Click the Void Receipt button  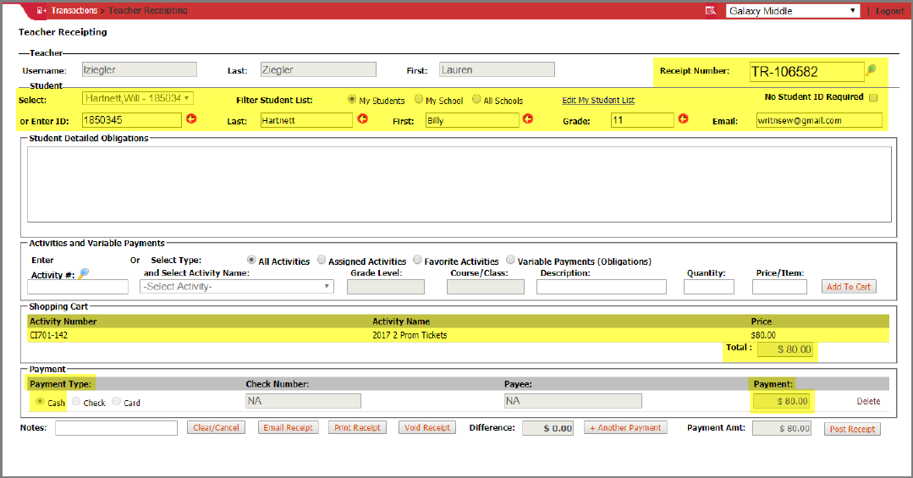pyautogui.click(x=427, y=427)
